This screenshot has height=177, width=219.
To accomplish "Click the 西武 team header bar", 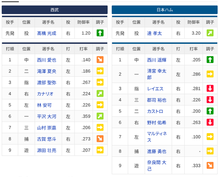I will click(x=55, y=10).
